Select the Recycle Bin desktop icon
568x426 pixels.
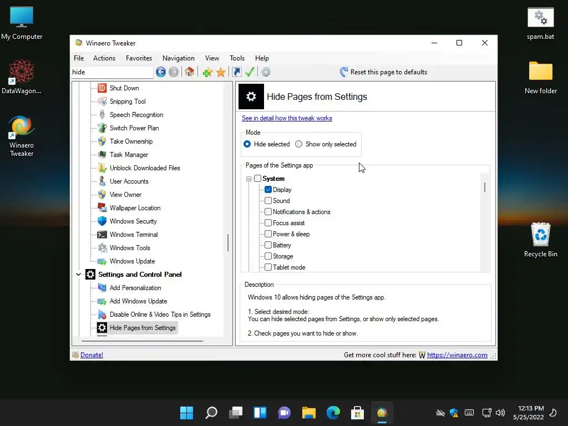click(x=540, y=240)
